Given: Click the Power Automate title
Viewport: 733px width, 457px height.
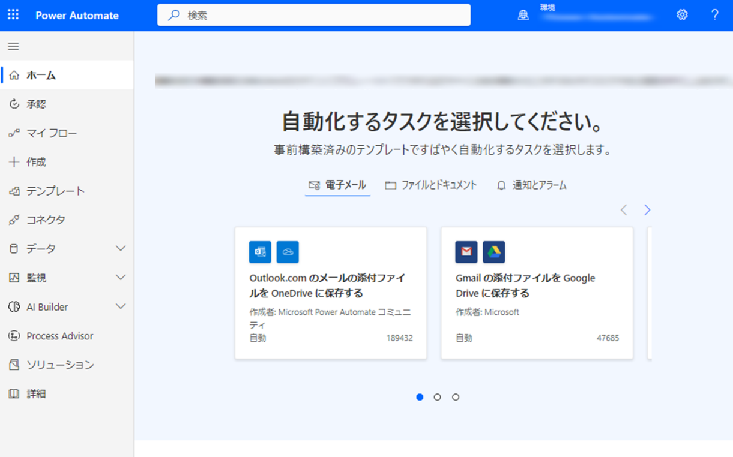Looking at the screenshot, I should [x=77, y=16].
